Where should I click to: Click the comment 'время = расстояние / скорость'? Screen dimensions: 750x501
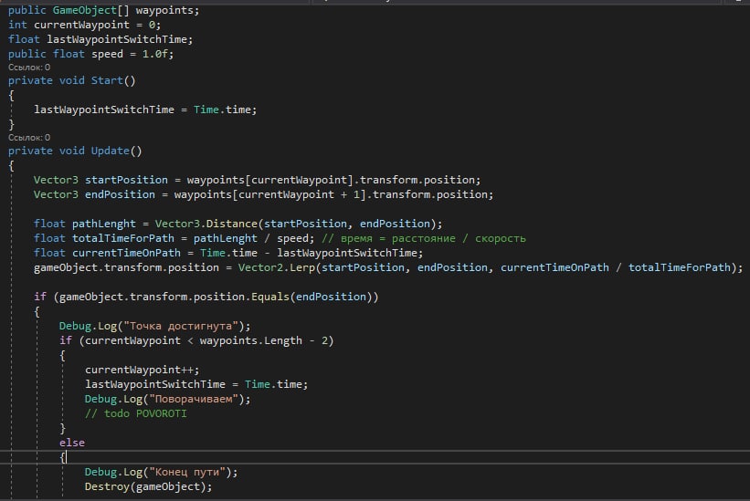click(424, 238)
